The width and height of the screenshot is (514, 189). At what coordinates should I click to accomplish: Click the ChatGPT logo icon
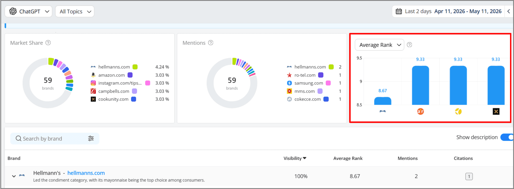(x=13, y=11)
